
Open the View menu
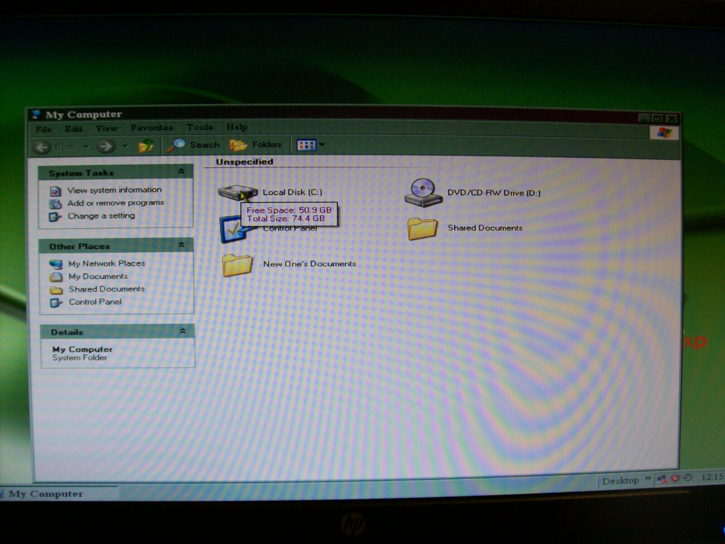pos(106,128)
